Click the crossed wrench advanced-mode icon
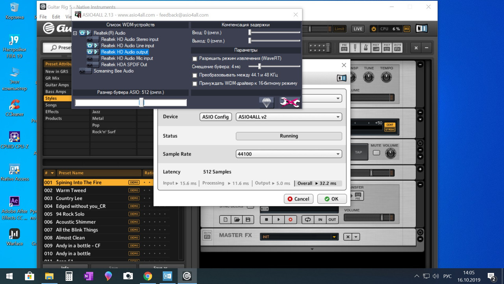 [290, 103]
